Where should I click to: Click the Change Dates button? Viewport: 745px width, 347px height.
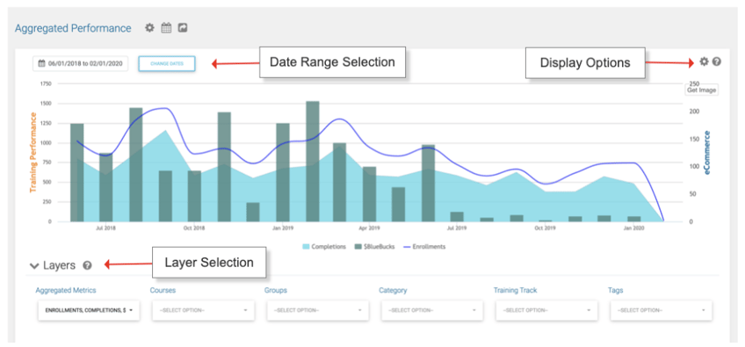[x=167, y=64]
